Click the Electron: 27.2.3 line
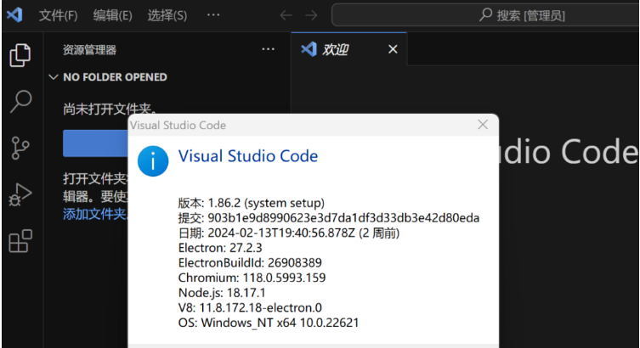Image resolution: width=640 pixels, height=348 pixels. click(220, 248)
